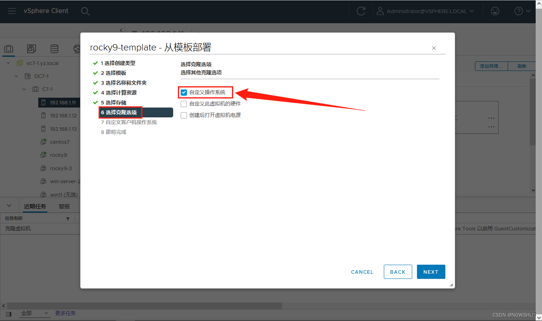Screen dimensions: 542x321
Task: Select the centos7 virtual machine
Action: [x=60, y=142]
